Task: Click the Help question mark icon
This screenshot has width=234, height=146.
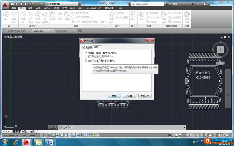Action: click(x=205, y=4)
